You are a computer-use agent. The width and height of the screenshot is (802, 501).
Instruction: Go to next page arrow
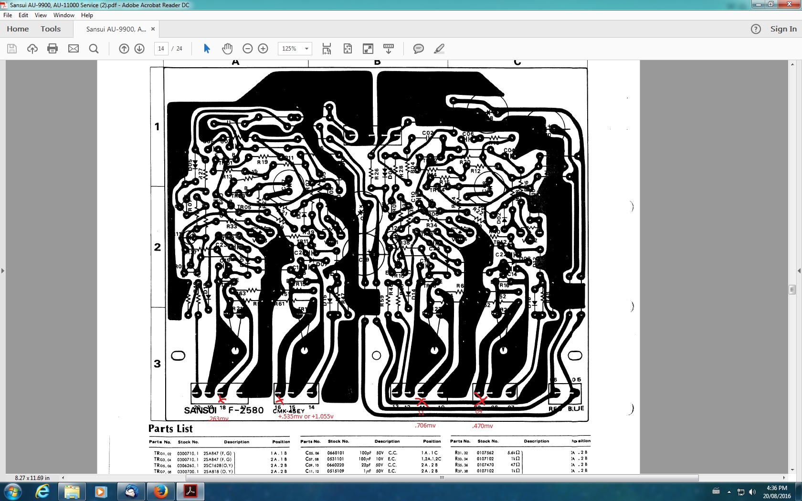coord(139,49)
